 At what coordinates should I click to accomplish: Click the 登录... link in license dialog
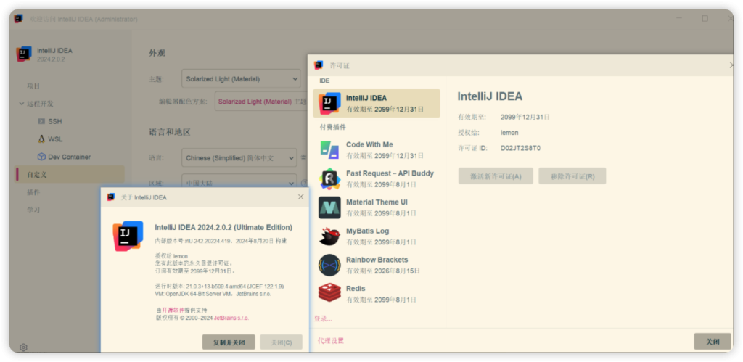[323, 319]
